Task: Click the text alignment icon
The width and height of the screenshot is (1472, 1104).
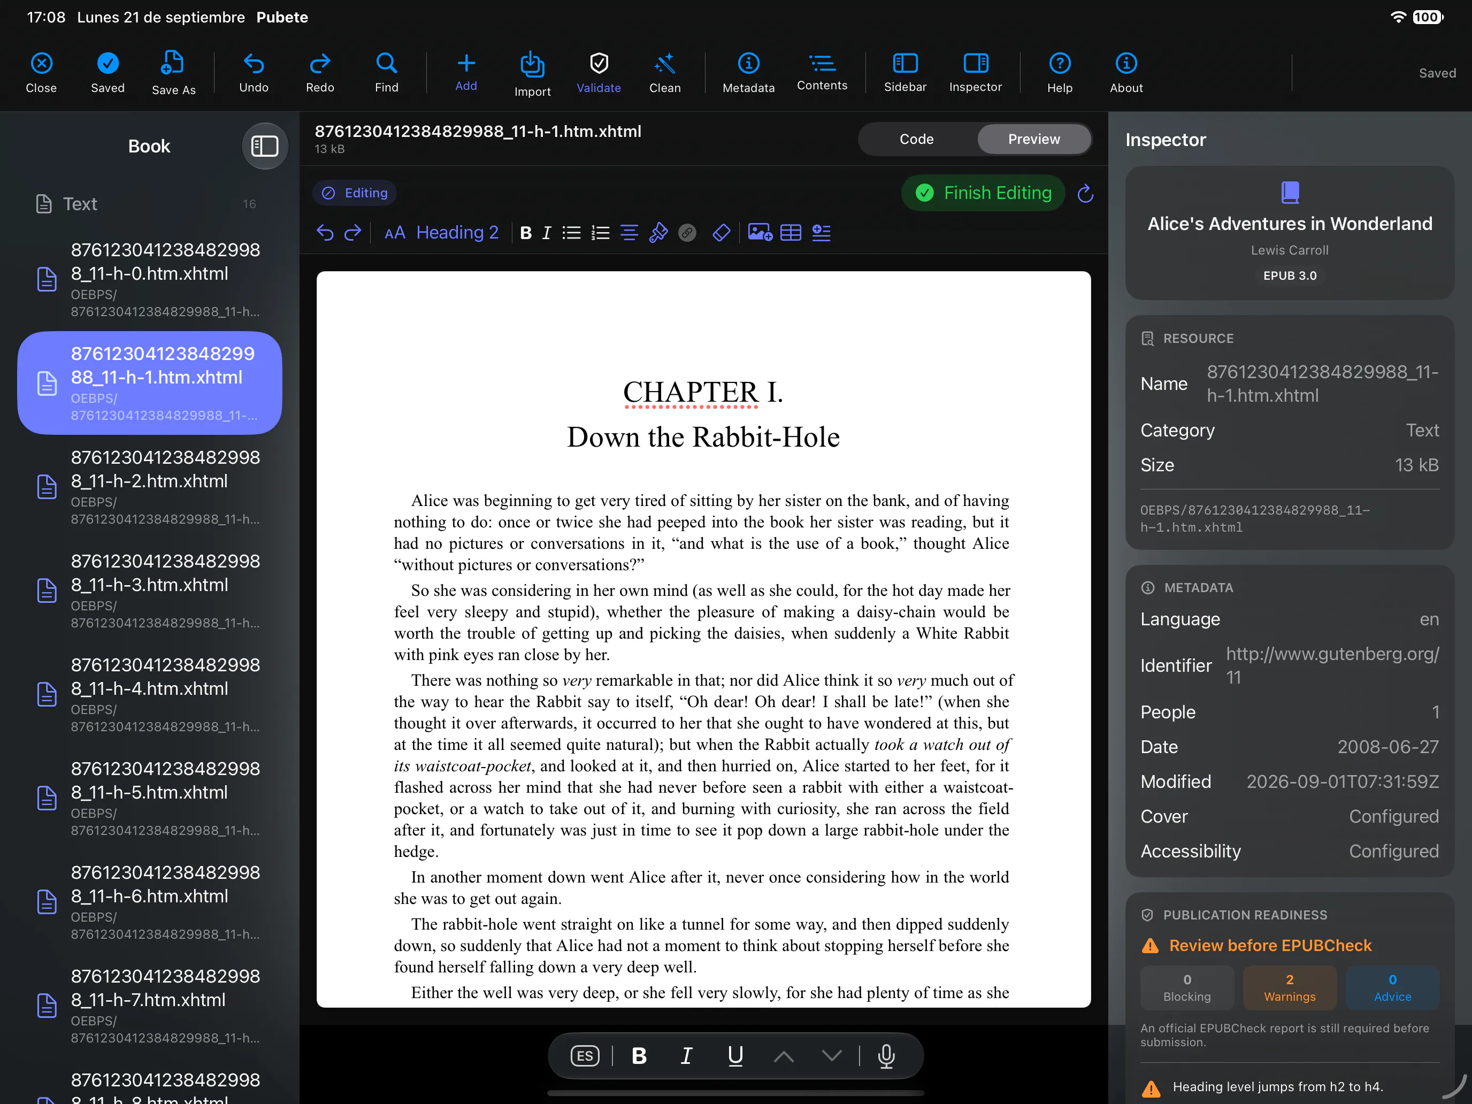Action: 629,232
